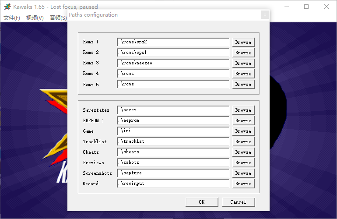Image resolution: width=337 pixels, height=219 pixels.
Task: Browse for the Roms 2 path
Action: coord(243,53)
